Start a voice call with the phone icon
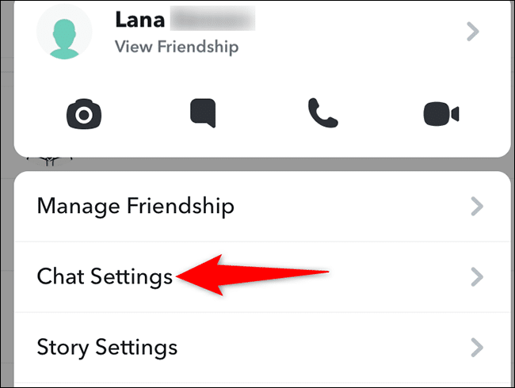The width and height of the screenshot is (515, 388). point(322,112)
